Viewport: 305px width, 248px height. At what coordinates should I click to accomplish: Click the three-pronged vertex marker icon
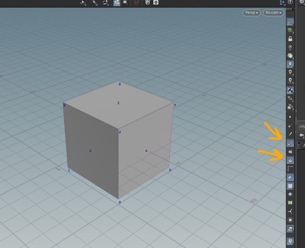pos(290,211)
